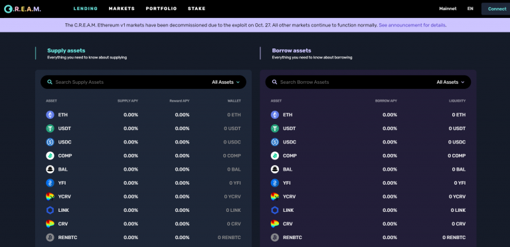This screenshot has width=510, height=247.
Task: Open All Assets filter for Supply assets
Action: (226, 82)
